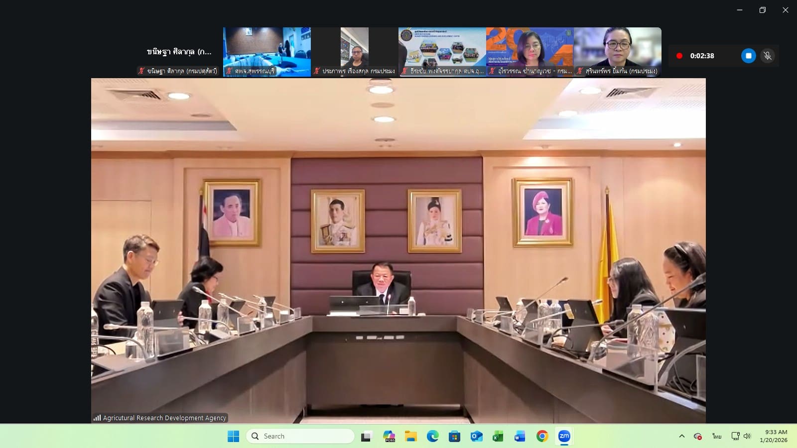797x448 pixels.
Task: Open Microsoft Word from the taskbar
Action: coord(520,437)
